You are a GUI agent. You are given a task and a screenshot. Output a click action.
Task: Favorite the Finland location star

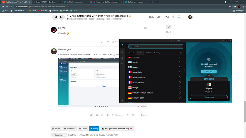180,67
